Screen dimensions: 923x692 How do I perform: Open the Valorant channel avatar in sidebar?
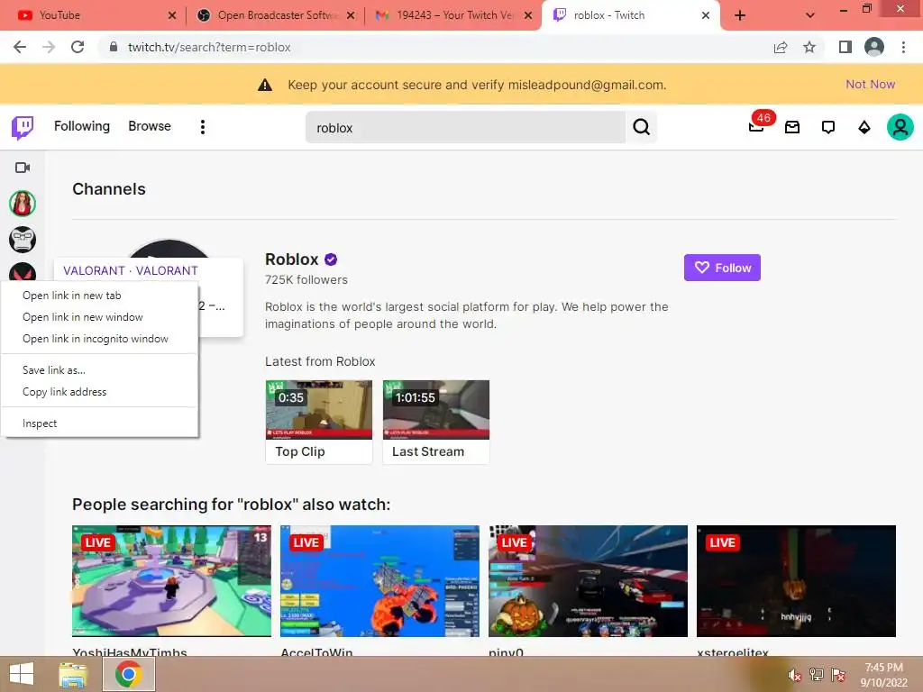click(23, 271)
